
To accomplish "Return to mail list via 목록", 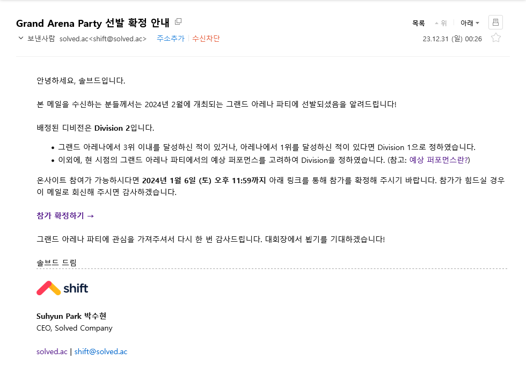I will tap(418, 23).
